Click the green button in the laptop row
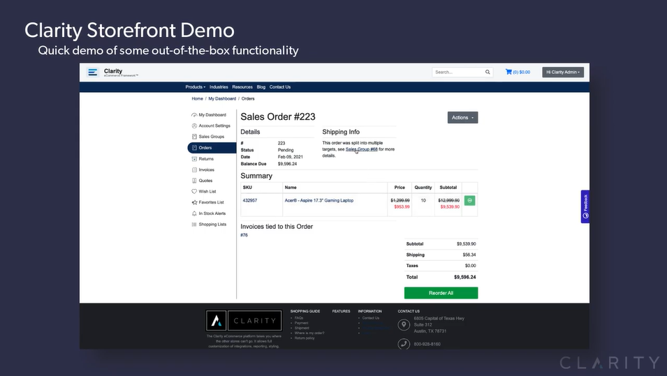This screenshot has height=376, width=667. (x=469, y=200)
